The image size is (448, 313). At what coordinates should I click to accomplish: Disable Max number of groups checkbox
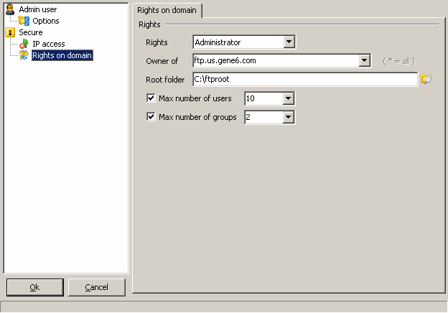coord(151,117)
